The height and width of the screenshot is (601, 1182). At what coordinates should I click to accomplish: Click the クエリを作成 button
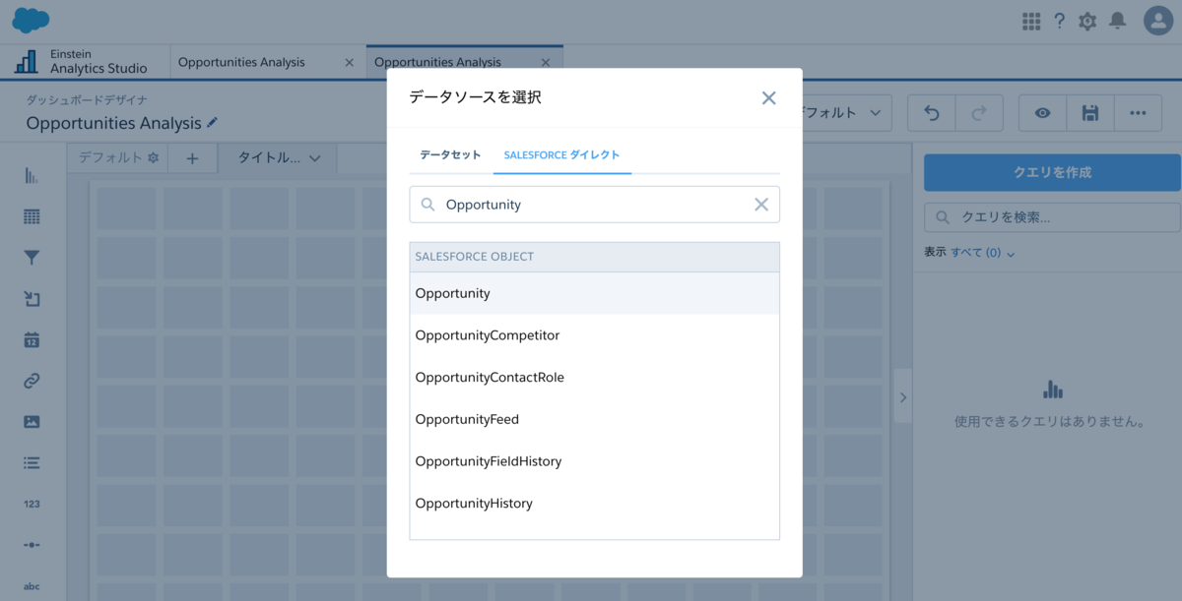[x=1050, y=172]
